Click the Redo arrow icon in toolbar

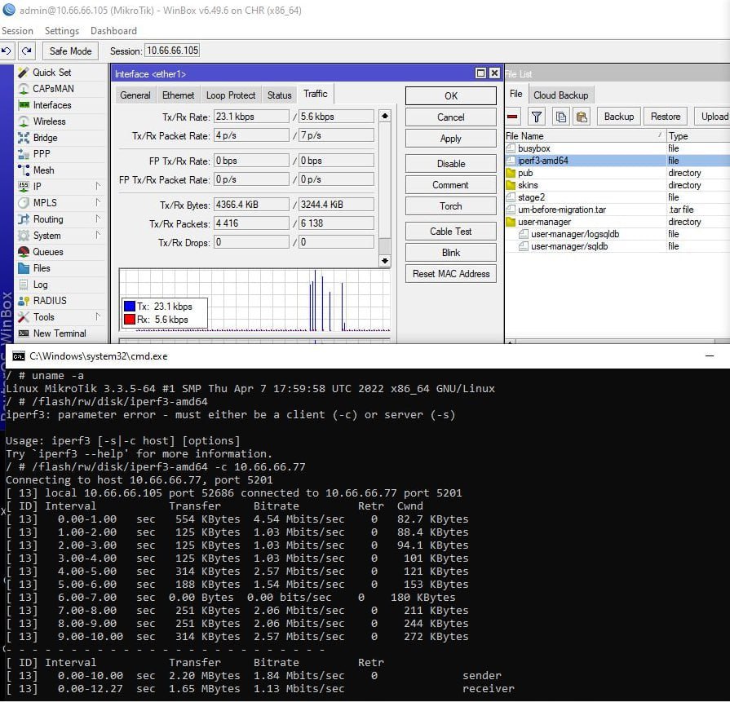27,51
